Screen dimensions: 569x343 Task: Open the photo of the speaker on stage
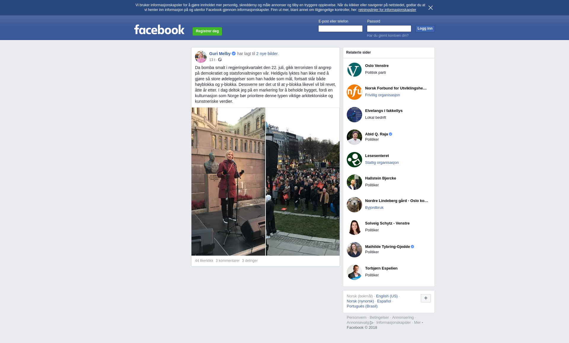(x=228, y=182)
